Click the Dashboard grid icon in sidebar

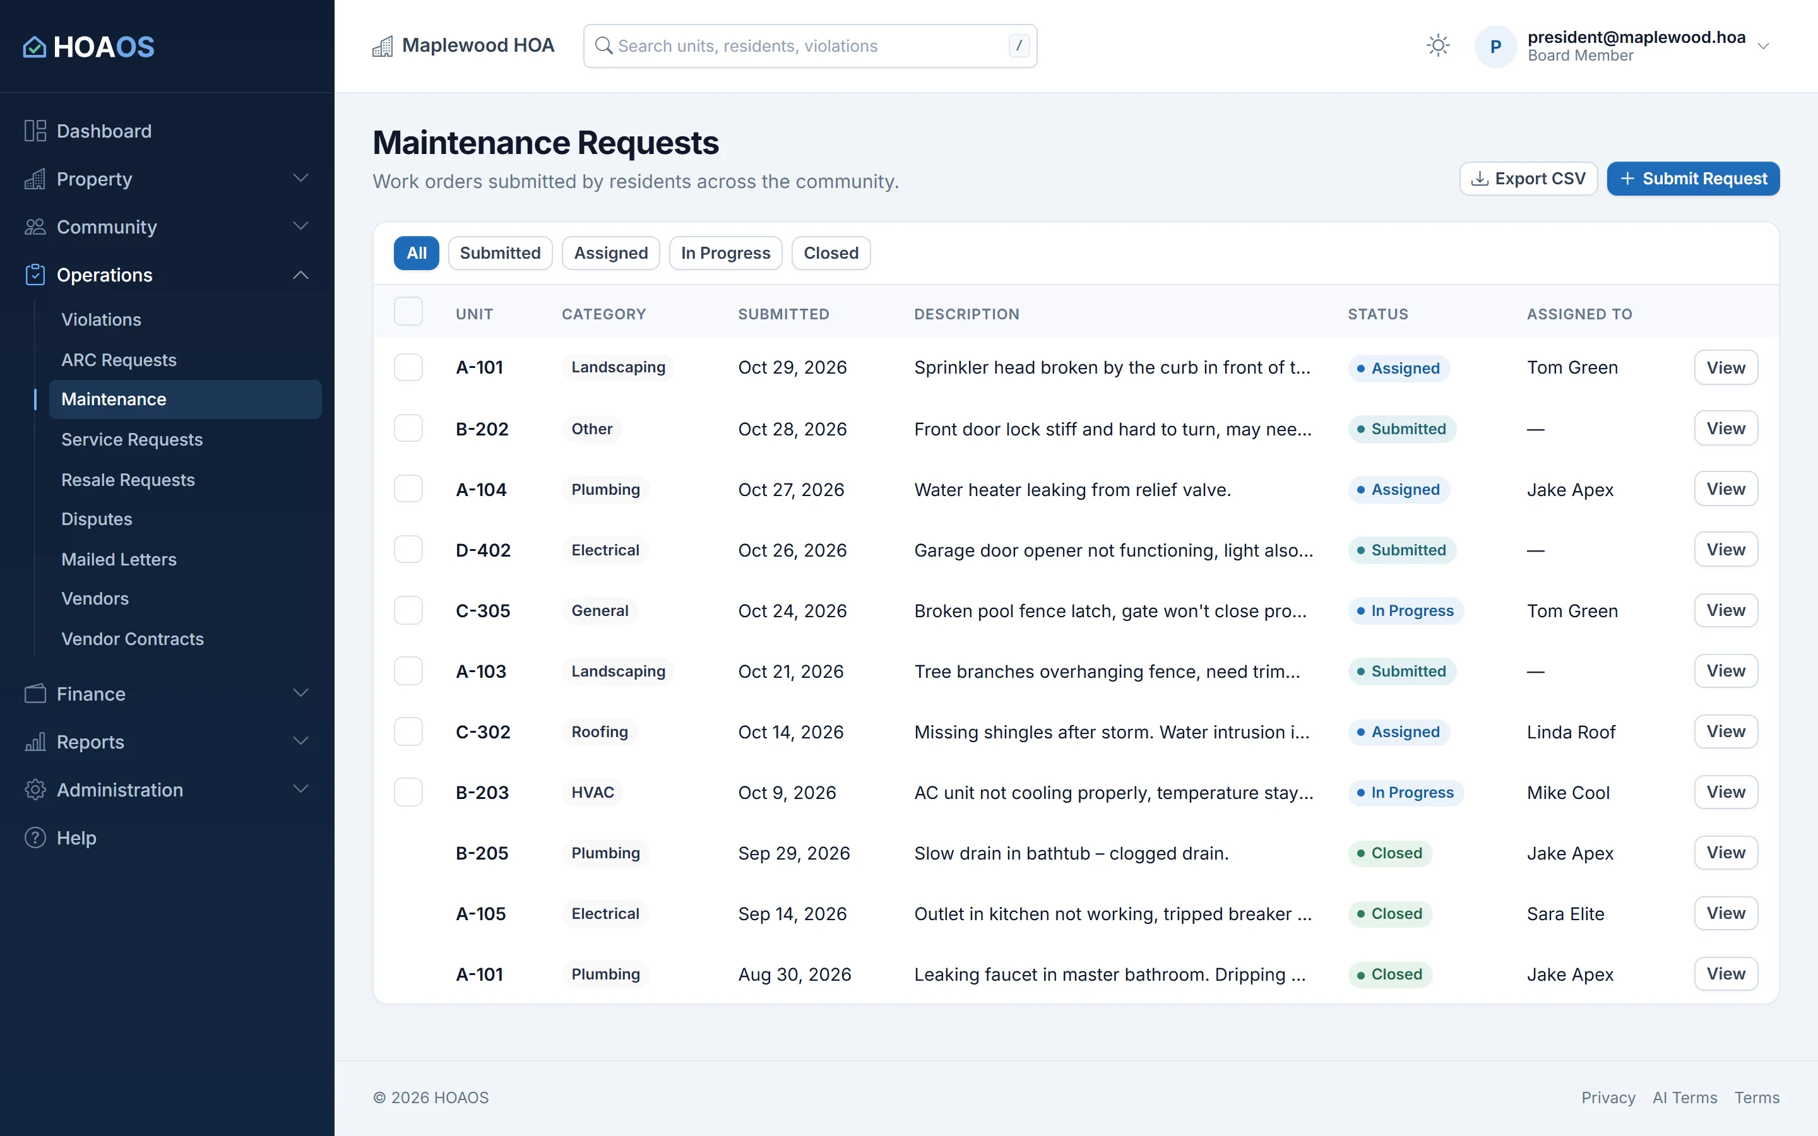coord(35,131)
